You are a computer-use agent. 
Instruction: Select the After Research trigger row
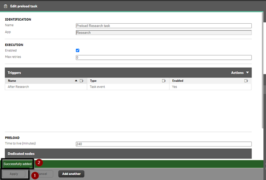coord(128,87)
